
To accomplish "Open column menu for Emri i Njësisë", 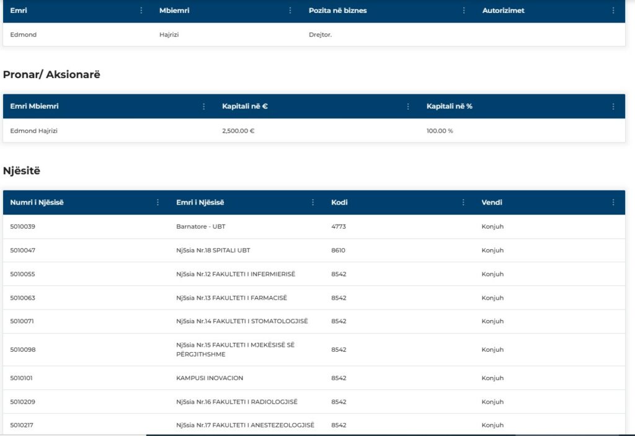I will click(313, 202).
